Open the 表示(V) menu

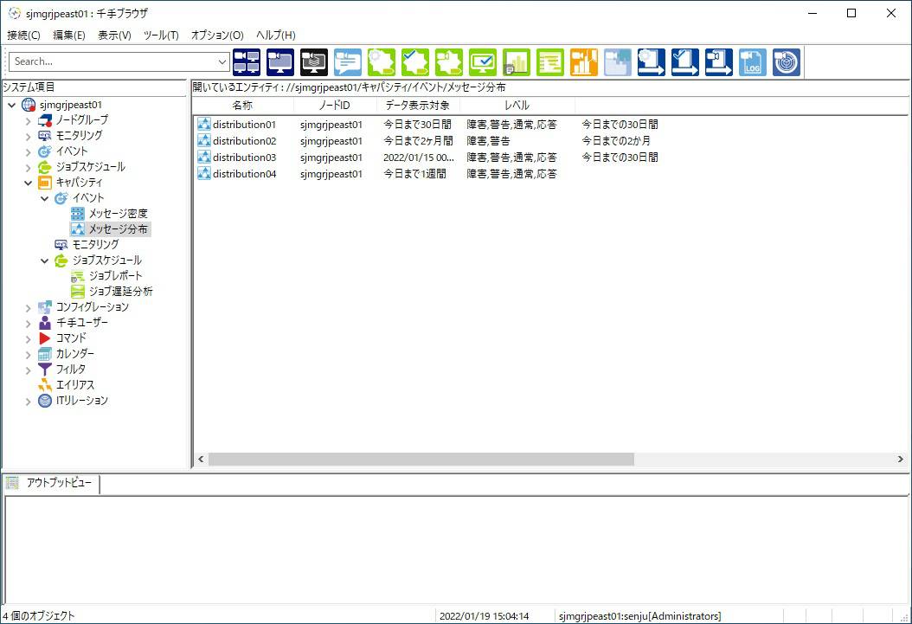pos(114,35)
